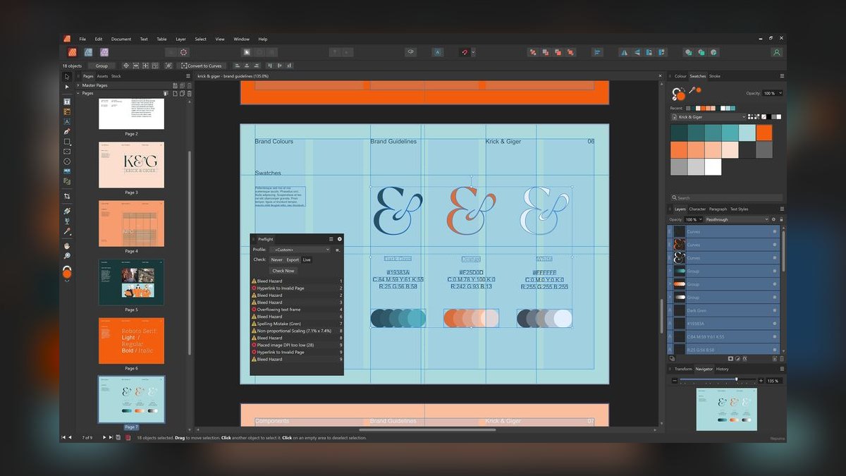The width and height of the screenshot is (846, 476).
Task: Switch to the History tab
Action: 723,369
